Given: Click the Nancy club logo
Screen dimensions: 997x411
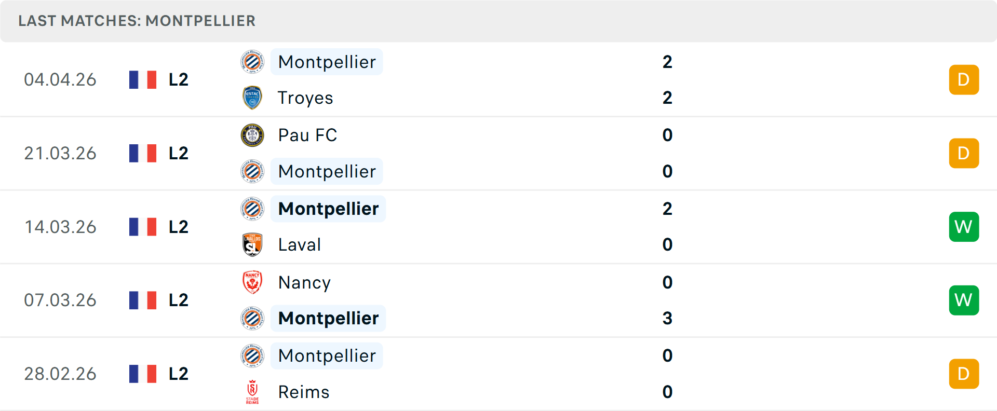Looking at the screenshot, I should click(252, 282).
